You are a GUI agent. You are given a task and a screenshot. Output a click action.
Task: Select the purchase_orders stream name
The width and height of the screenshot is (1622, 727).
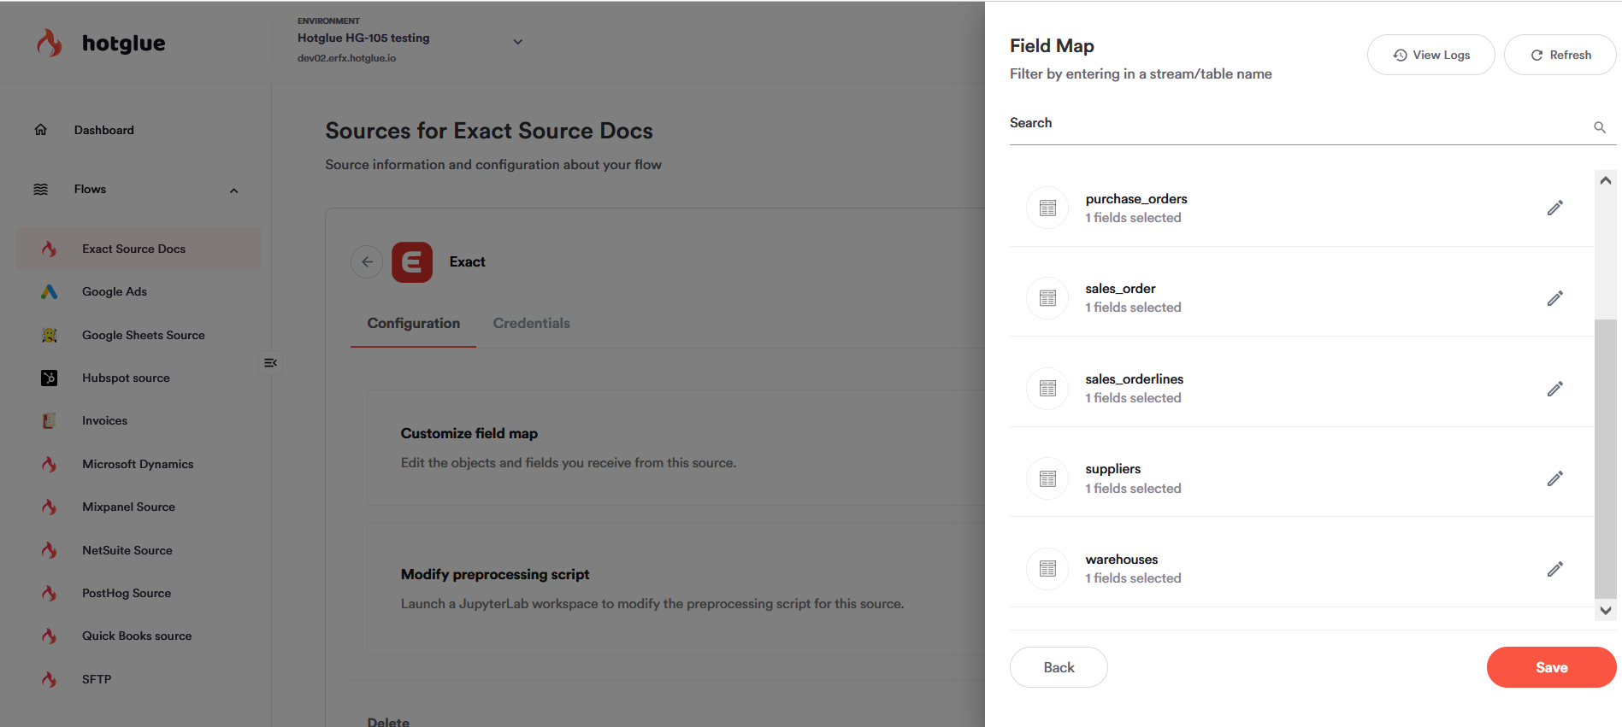[1136, 199]
